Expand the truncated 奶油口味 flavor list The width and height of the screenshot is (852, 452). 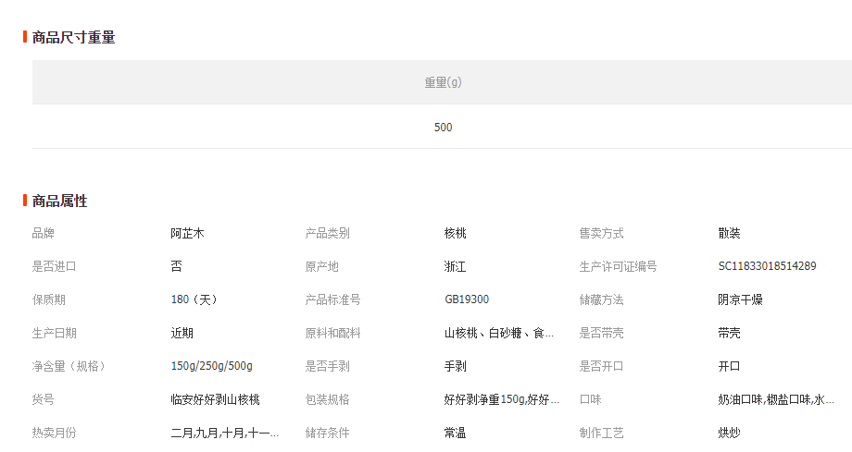[775, 399]
